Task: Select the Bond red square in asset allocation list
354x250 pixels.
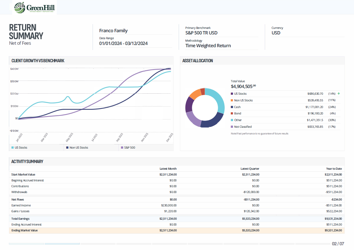Action: pos(232,113)
